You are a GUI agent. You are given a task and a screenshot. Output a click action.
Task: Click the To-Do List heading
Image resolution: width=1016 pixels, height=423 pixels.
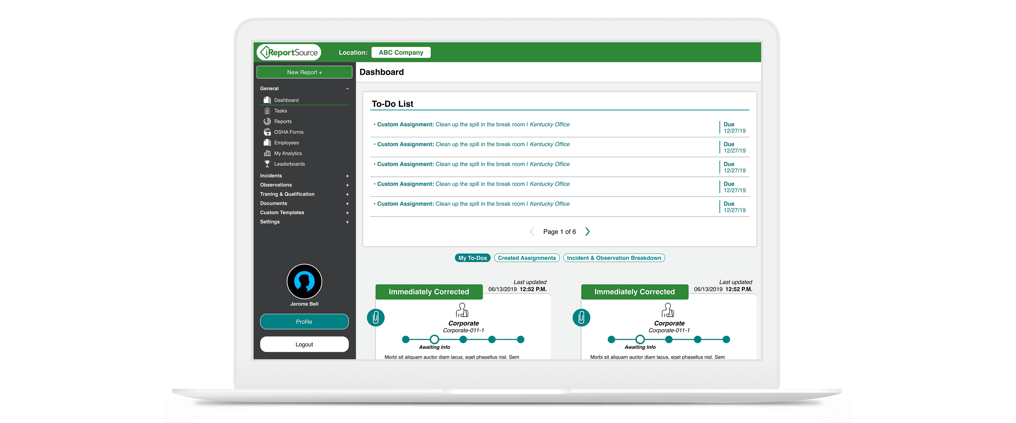392,104
